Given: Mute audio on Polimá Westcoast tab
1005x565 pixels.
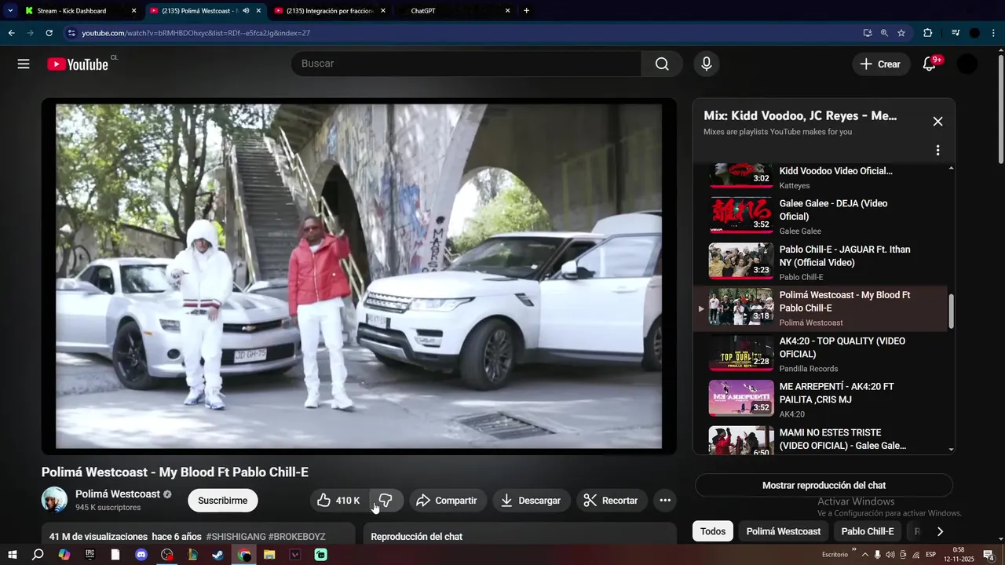Looking at the screenshot, I should pyautogui.click(x=246, y=11).
